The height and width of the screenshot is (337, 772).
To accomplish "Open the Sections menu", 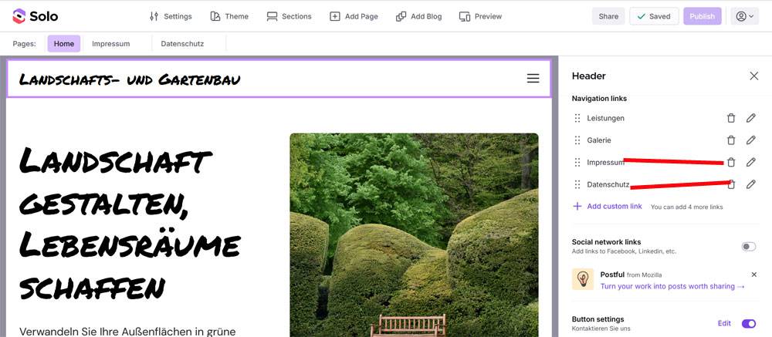I will click(x=289, y=16).
